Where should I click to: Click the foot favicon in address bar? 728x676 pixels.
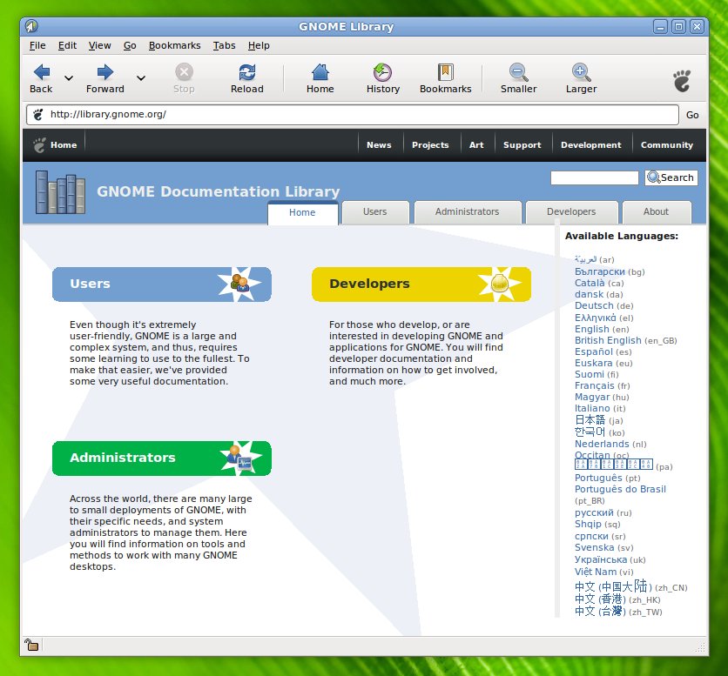38,114
